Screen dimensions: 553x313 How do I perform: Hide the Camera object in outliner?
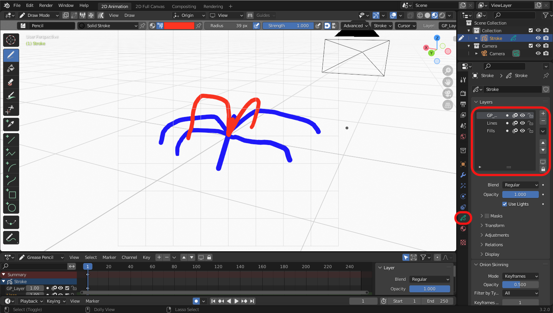(538, 54)
